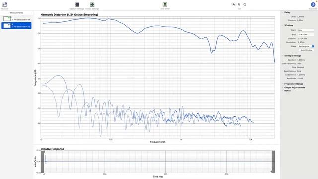Click the window Resolution value
318x179 pixels.
point(301,42)
